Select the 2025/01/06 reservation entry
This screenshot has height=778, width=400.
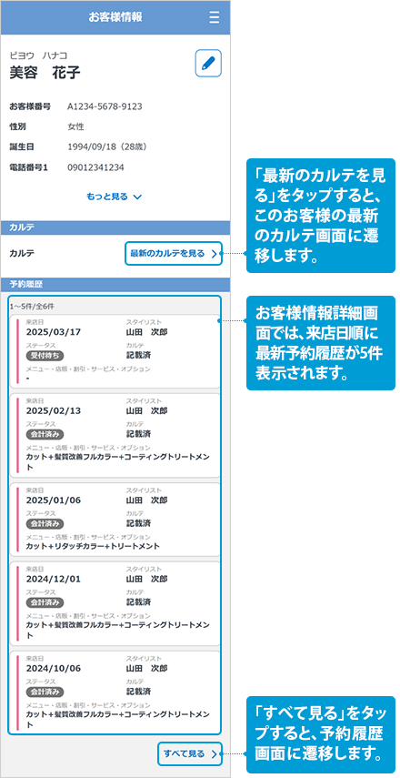pyautogui.click(x=115, y=520)
